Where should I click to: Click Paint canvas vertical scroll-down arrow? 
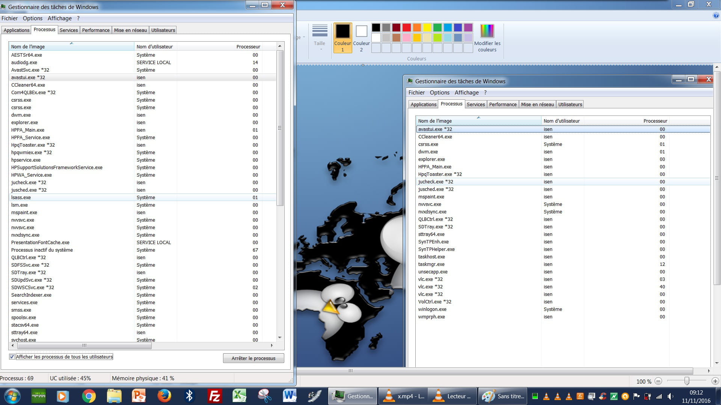point(717,363)
